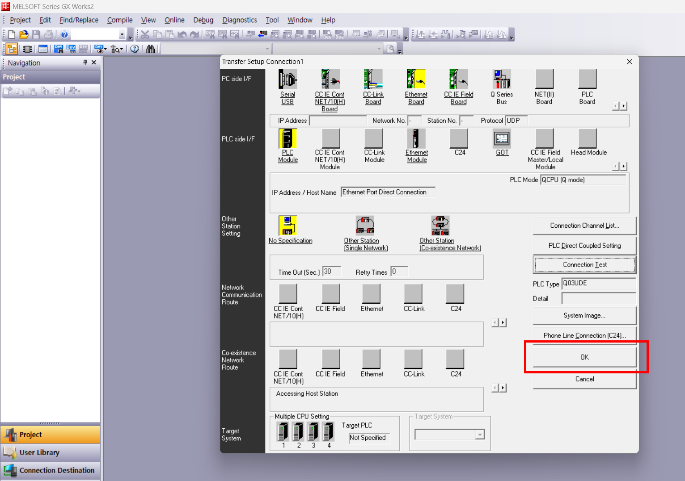This screenshot has width=685, height=481.
Task: Select No Specification station setting
Action: 288,226
